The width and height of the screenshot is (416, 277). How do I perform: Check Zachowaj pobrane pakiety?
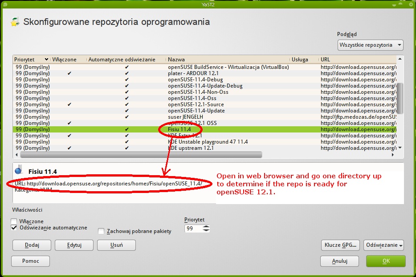pyautogui.click(x=101, y=231)
